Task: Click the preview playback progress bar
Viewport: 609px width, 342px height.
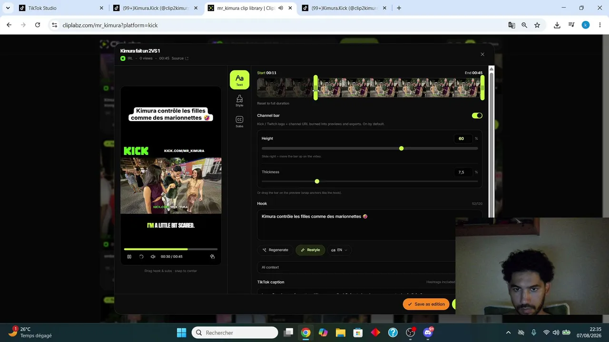Action: tap(171, 249)
